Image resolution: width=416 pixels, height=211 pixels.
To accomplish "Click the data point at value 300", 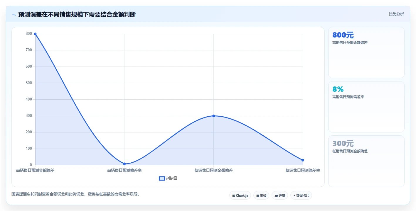I will [213, 116].
